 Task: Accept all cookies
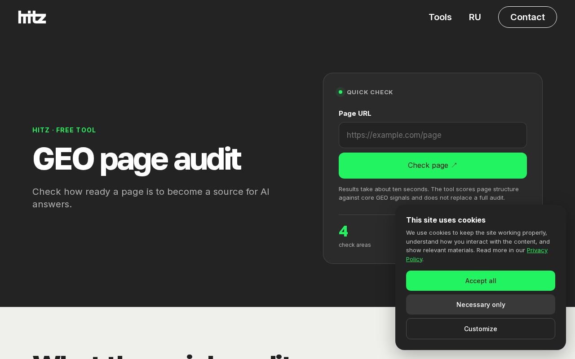[481, 281]
